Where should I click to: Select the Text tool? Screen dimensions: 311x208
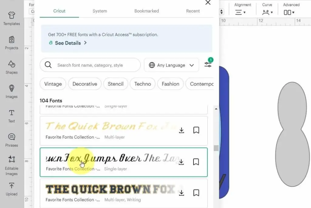12,116
